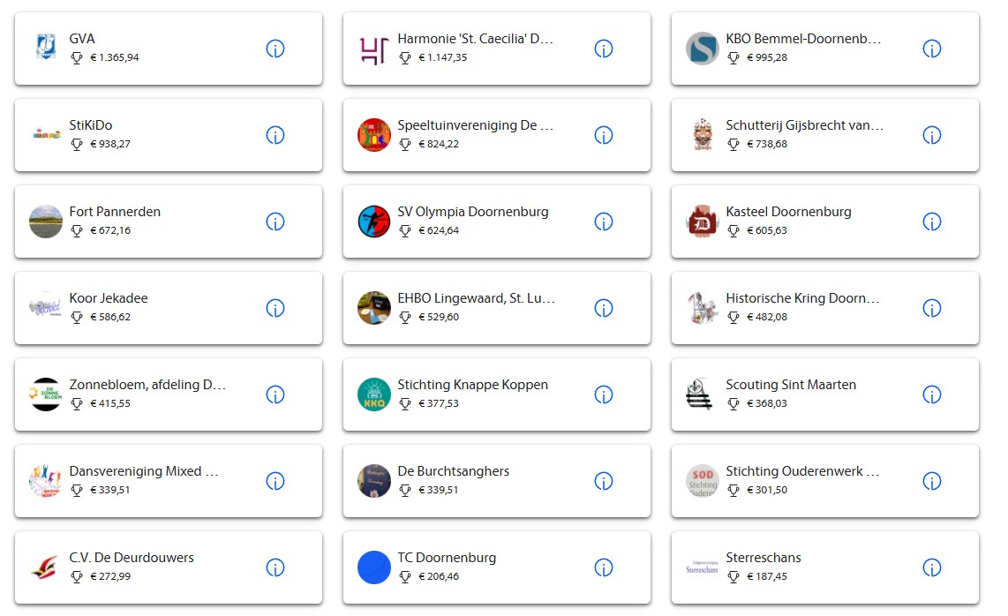Open the Schutterij Gijsbrecht van club name
This screenshot has width=1008, height=616.
(x=804, y=125)
